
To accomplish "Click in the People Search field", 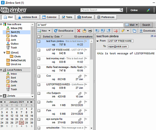I will pos(100,10).
